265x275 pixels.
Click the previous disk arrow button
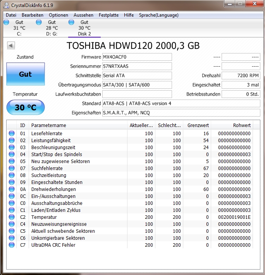[x=11, y=46]
